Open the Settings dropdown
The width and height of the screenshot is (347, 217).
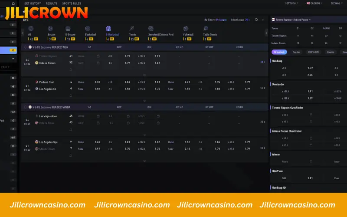coord(291,3)
